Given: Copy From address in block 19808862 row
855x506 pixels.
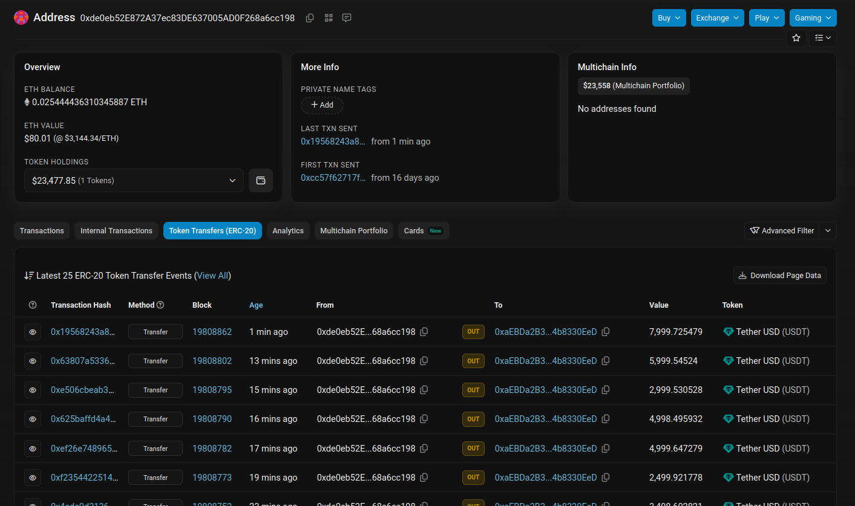Looking at the screenshot, I should click(424, 332).
